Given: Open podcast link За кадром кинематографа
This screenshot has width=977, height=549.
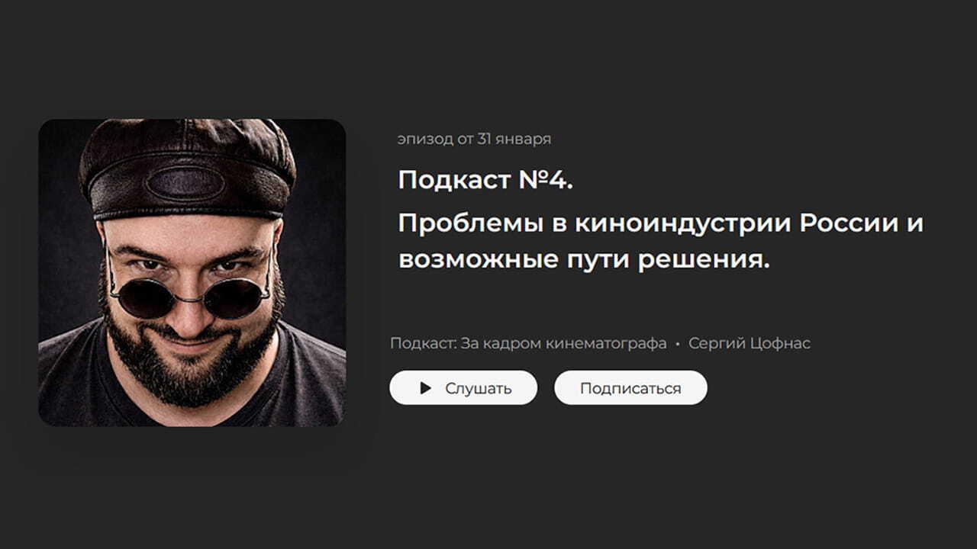Looking at the screenshot, I should [564, 343].
